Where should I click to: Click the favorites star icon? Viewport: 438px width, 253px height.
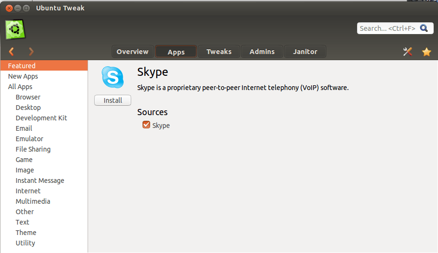tap(427, 52)
